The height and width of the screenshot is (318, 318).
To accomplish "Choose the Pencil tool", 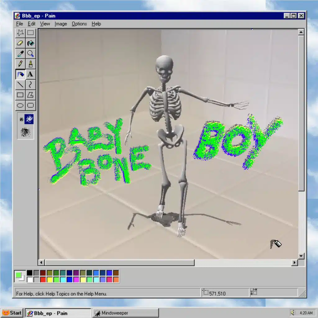I will [x=20, y=64].
